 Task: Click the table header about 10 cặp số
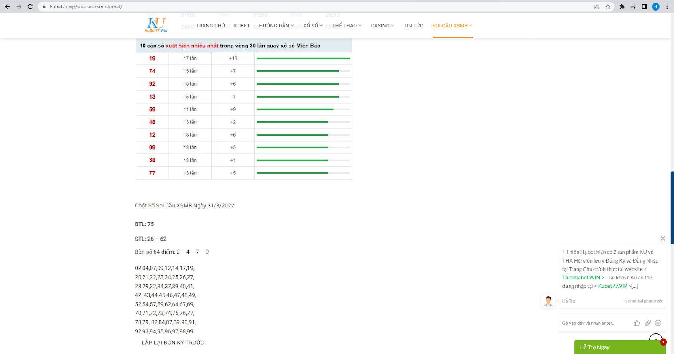point(244,46)
